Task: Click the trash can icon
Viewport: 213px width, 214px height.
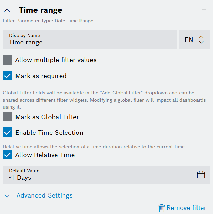Action: 161,208
